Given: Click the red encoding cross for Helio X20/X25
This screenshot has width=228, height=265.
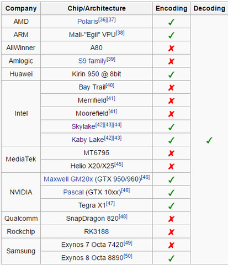Looking at the screenshot, I should pos(171,166).
